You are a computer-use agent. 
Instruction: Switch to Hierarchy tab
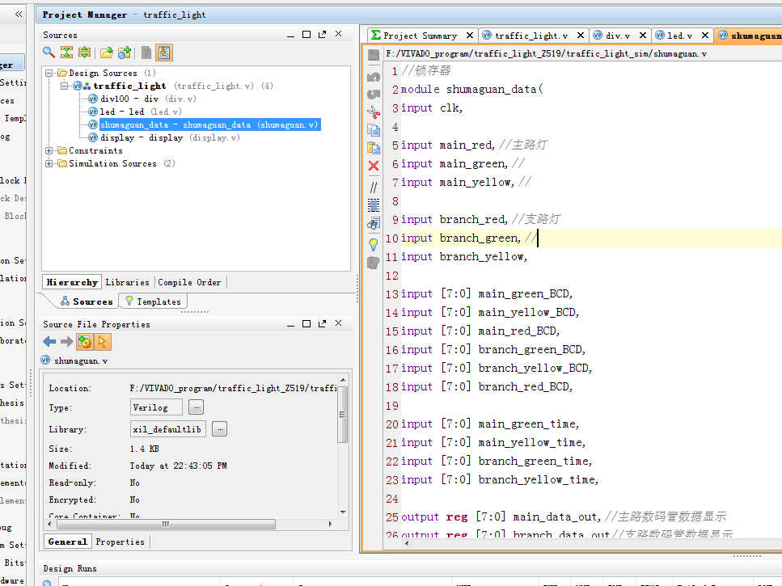(x=72, y=282)
